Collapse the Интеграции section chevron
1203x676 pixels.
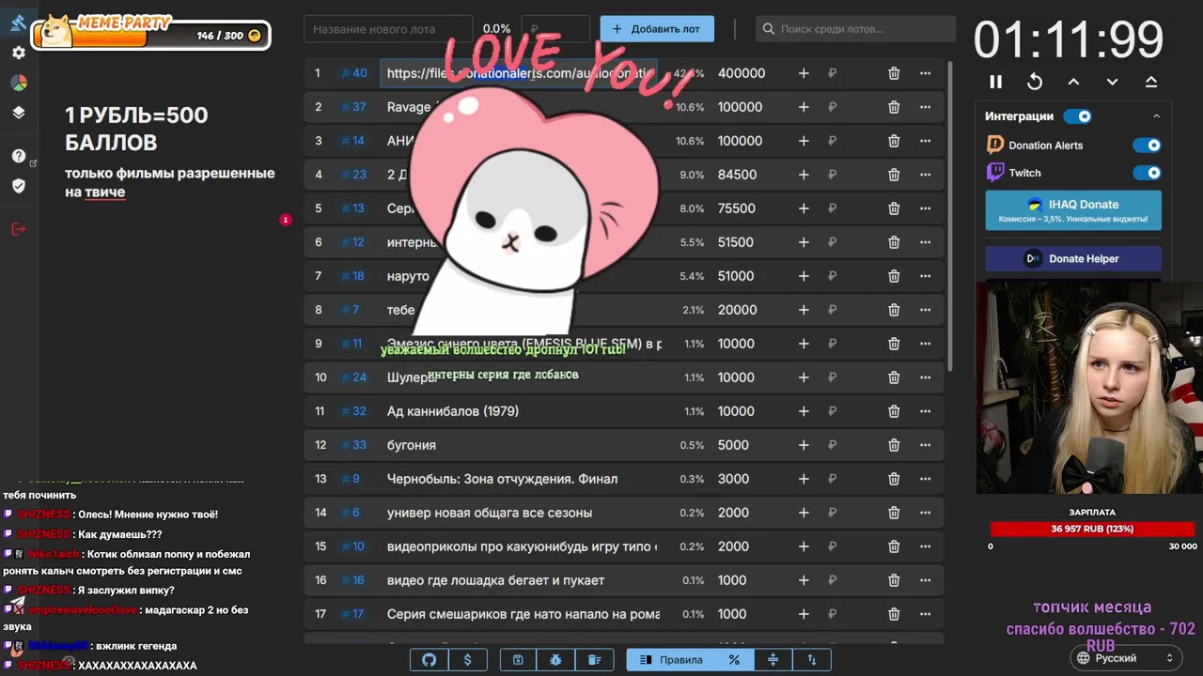(1156, 116)
